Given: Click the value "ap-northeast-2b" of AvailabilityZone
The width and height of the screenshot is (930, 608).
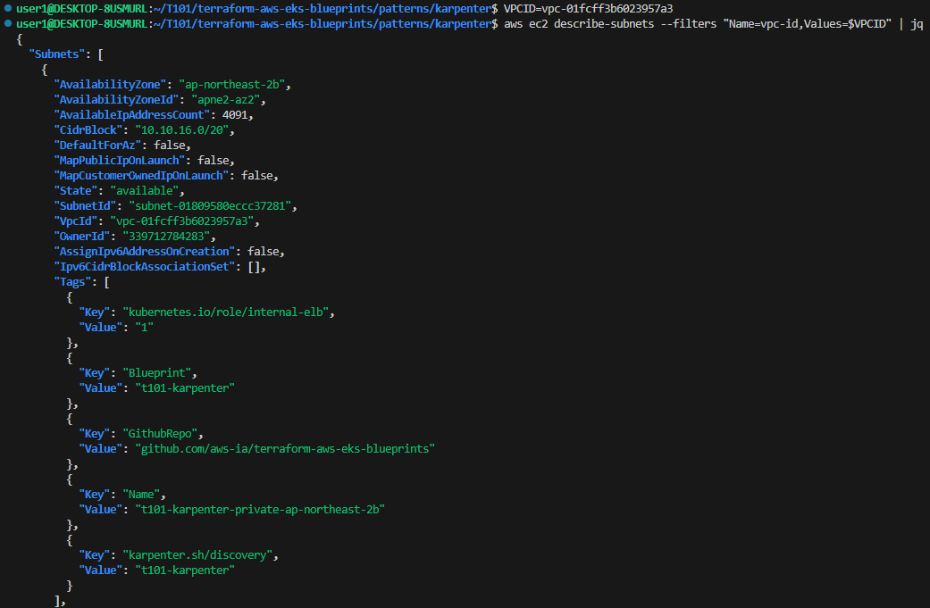Looking at the screenshot, I should pyautogui.click(x=232, y=85).
